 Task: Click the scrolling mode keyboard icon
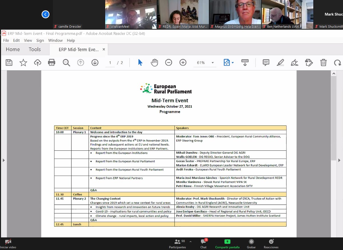pos(245,62)
